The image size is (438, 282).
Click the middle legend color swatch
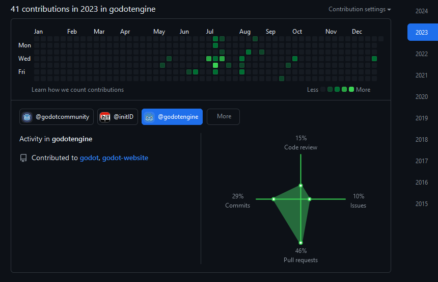[337, 90]
